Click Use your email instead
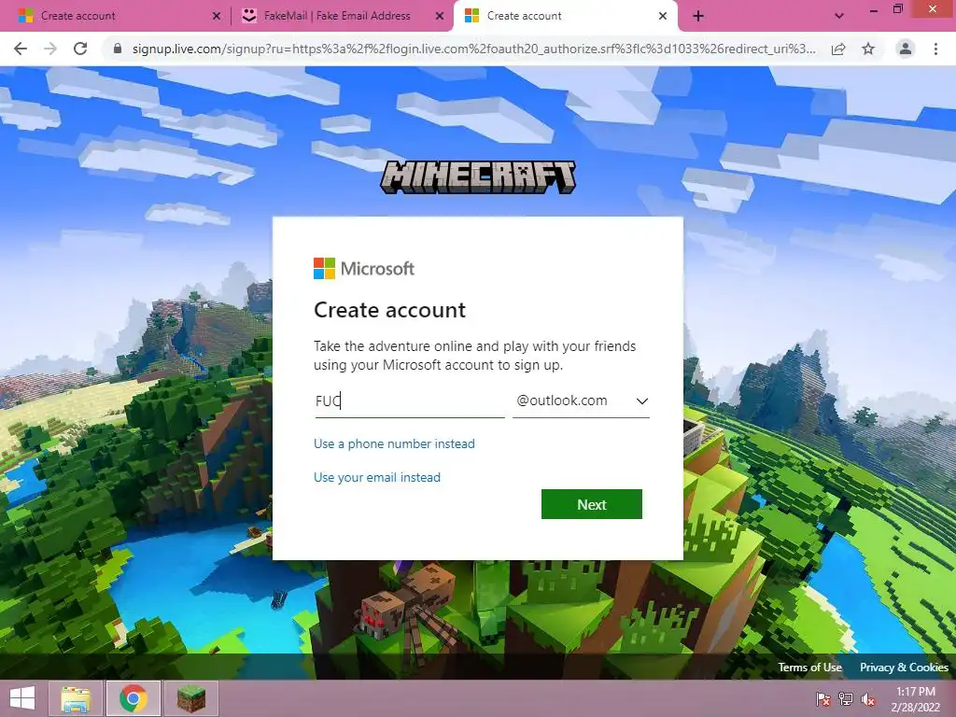Image resolution: width=956 pixels, height=717 pixels. 377,477
